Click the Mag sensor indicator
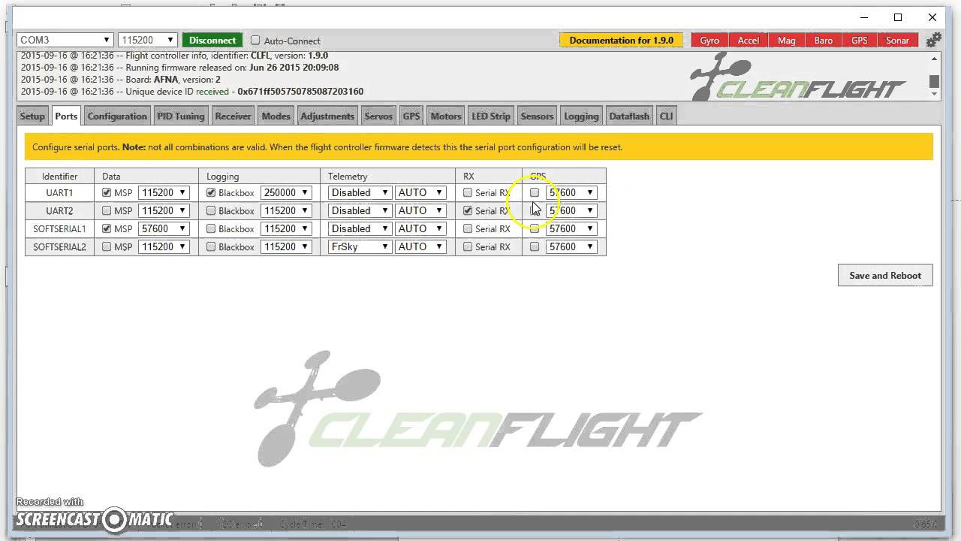Screen dimensions: 961x541 pos(786,41)
